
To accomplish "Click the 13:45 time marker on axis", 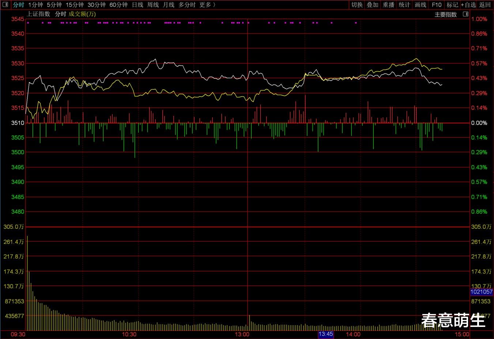I will click(325, 334).
